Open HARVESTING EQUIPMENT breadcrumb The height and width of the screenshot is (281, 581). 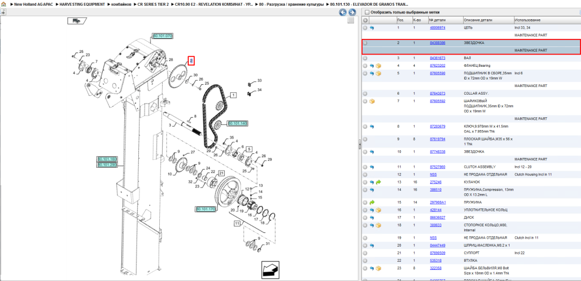coord(82,4)
